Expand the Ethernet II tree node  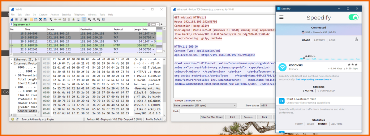pos(11,60)
